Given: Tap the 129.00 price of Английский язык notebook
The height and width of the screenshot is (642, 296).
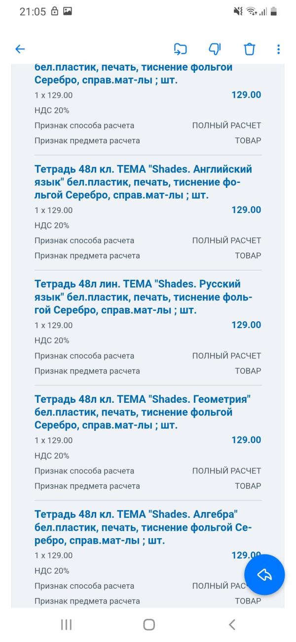Looking at the screenshot, I should point(246,210).
